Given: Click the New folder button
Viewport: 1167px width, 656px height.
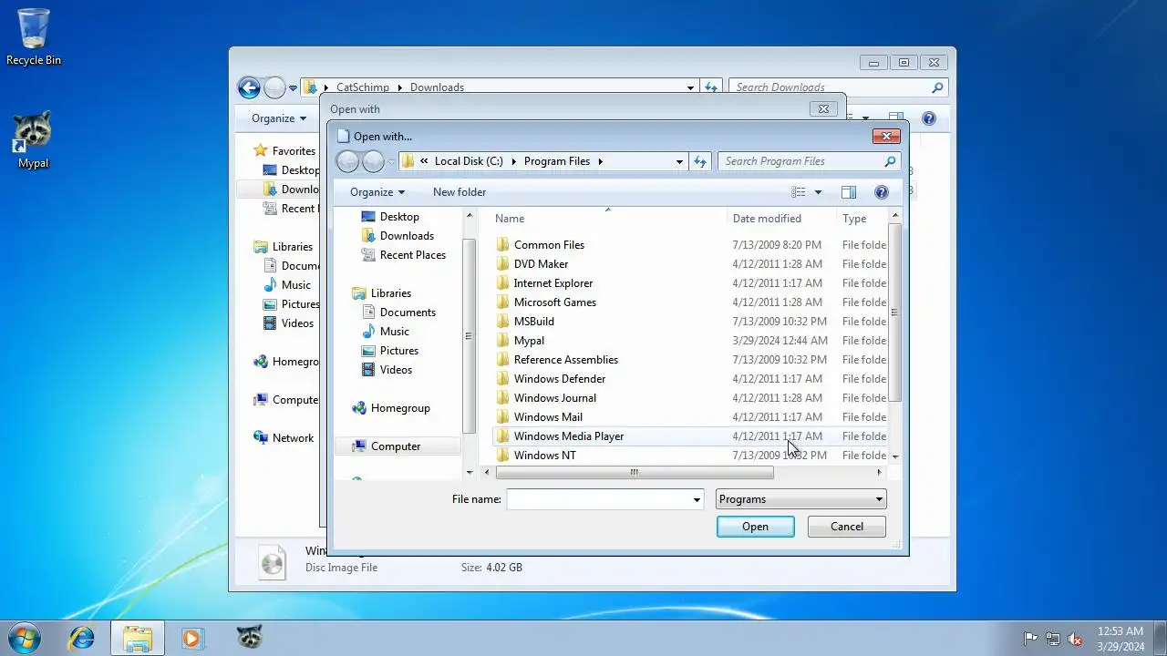Looking at the screenshot, I should click(x=460, y=192).
